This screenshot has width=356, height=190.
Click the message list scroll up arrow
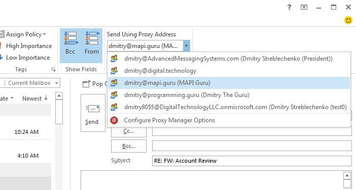click(x=59, y=96)
